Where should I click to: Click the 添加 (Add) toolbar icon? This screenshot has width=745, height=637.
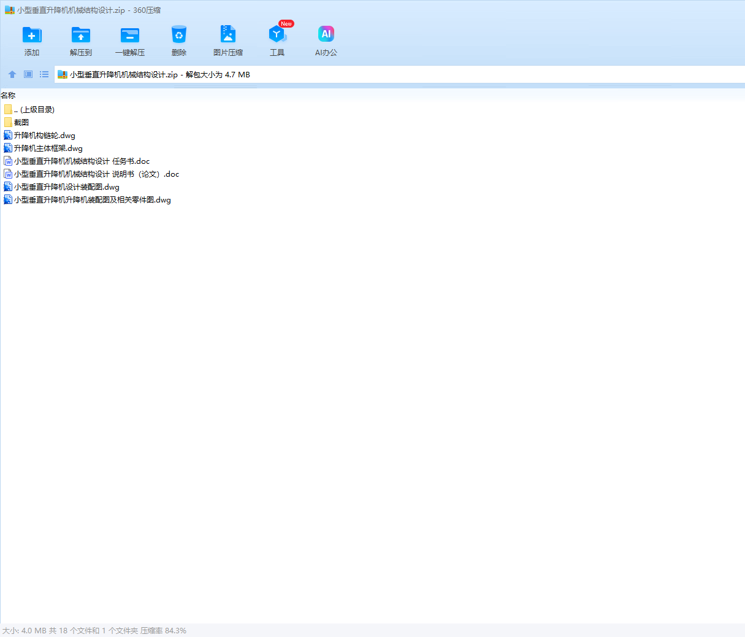32,35
